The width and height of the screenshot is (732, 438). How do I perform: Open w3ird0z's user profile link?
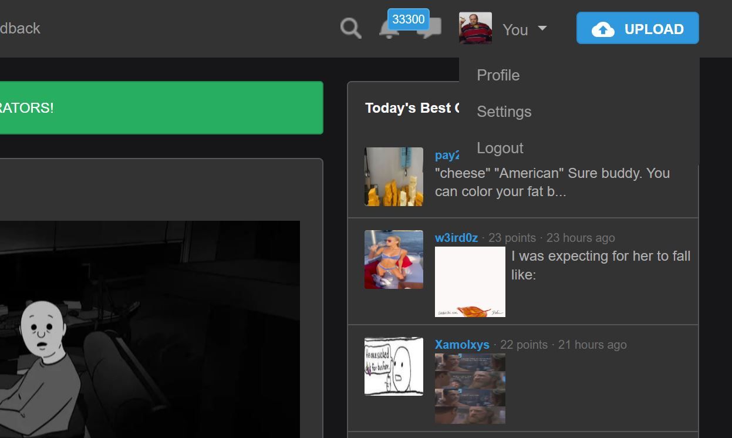[456, 238]
